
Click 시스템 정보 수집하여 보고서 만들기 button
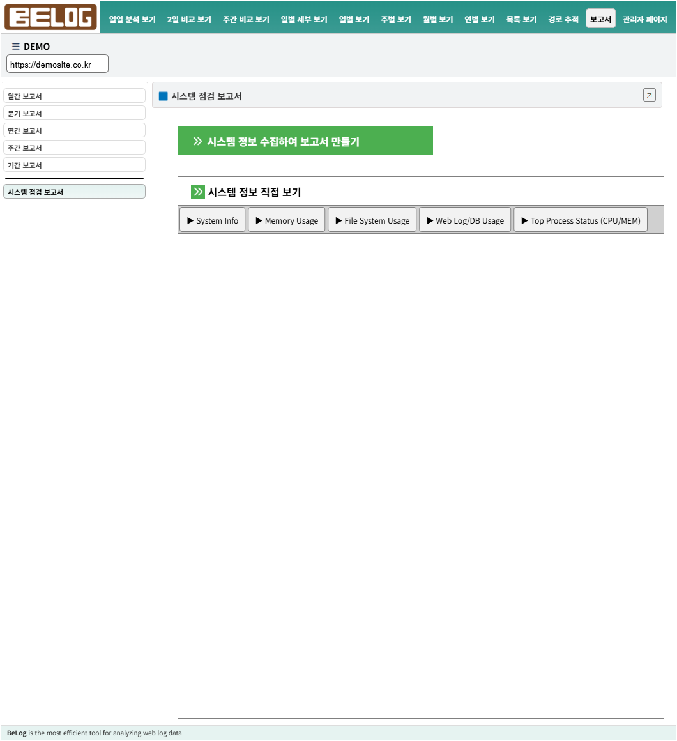pyautogui.click(x=305, y=141)
